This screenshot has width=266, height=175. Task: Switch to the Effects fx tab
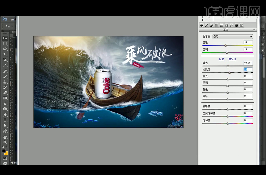231,25
